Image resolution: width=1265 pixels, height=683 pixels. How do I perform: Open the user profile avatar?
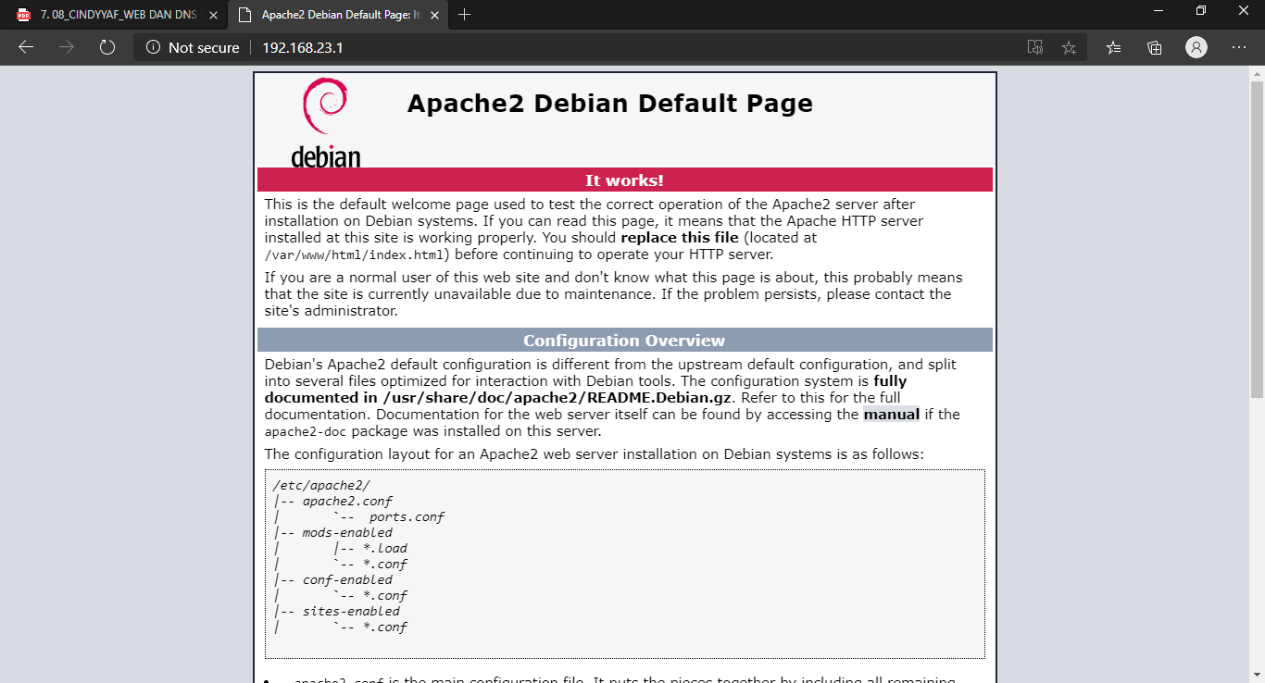[x=1196, y=47]
